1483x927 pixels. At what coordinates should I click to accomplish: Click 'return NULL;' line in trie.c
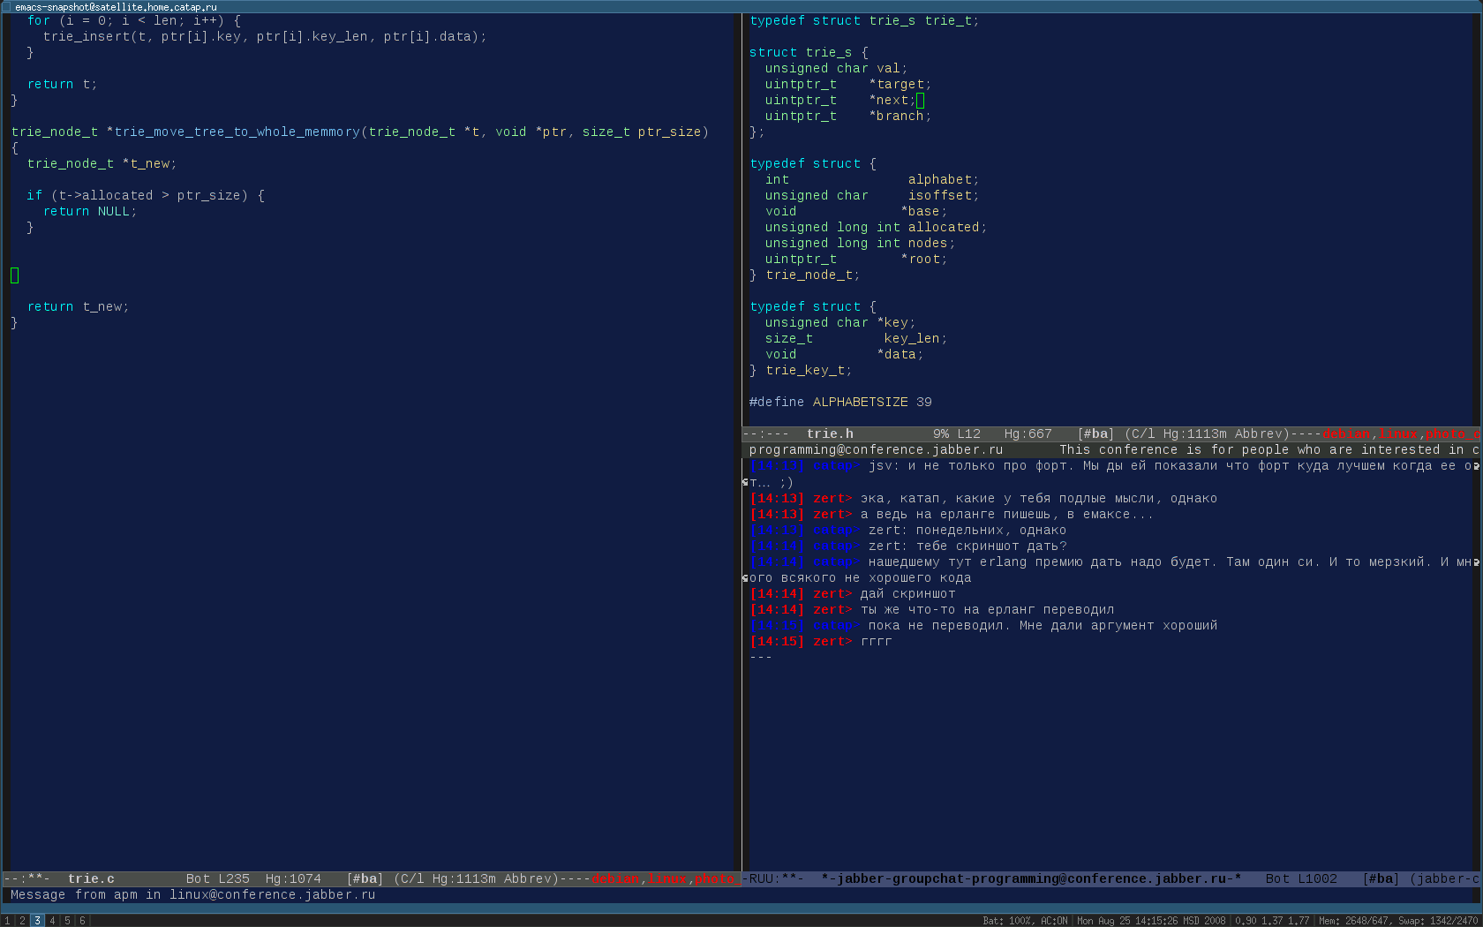pyautogui.click(x=89, y=211)
